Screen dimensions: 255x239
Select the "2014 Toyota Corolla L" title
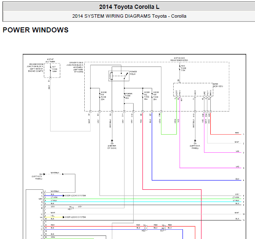coord(129,7)
